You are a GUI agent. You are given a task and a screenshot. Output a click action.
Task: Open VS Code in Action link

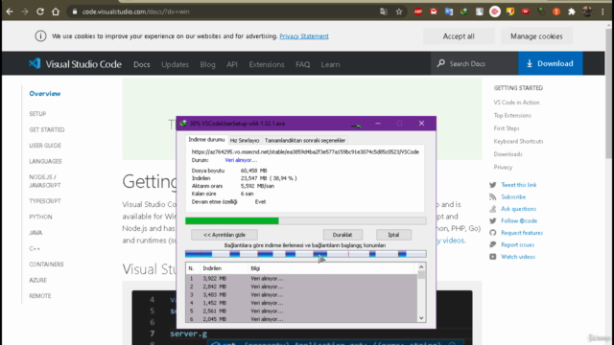[x=516, y=103]
